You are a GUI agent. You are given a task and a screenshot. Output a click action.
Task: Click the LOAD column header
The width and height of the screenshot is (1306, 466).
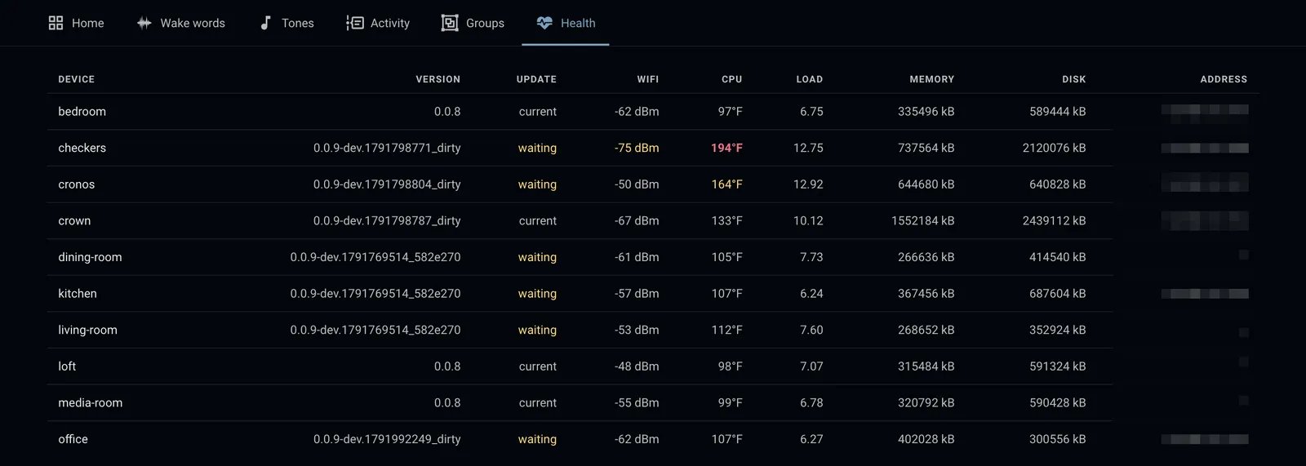point(810,79)
